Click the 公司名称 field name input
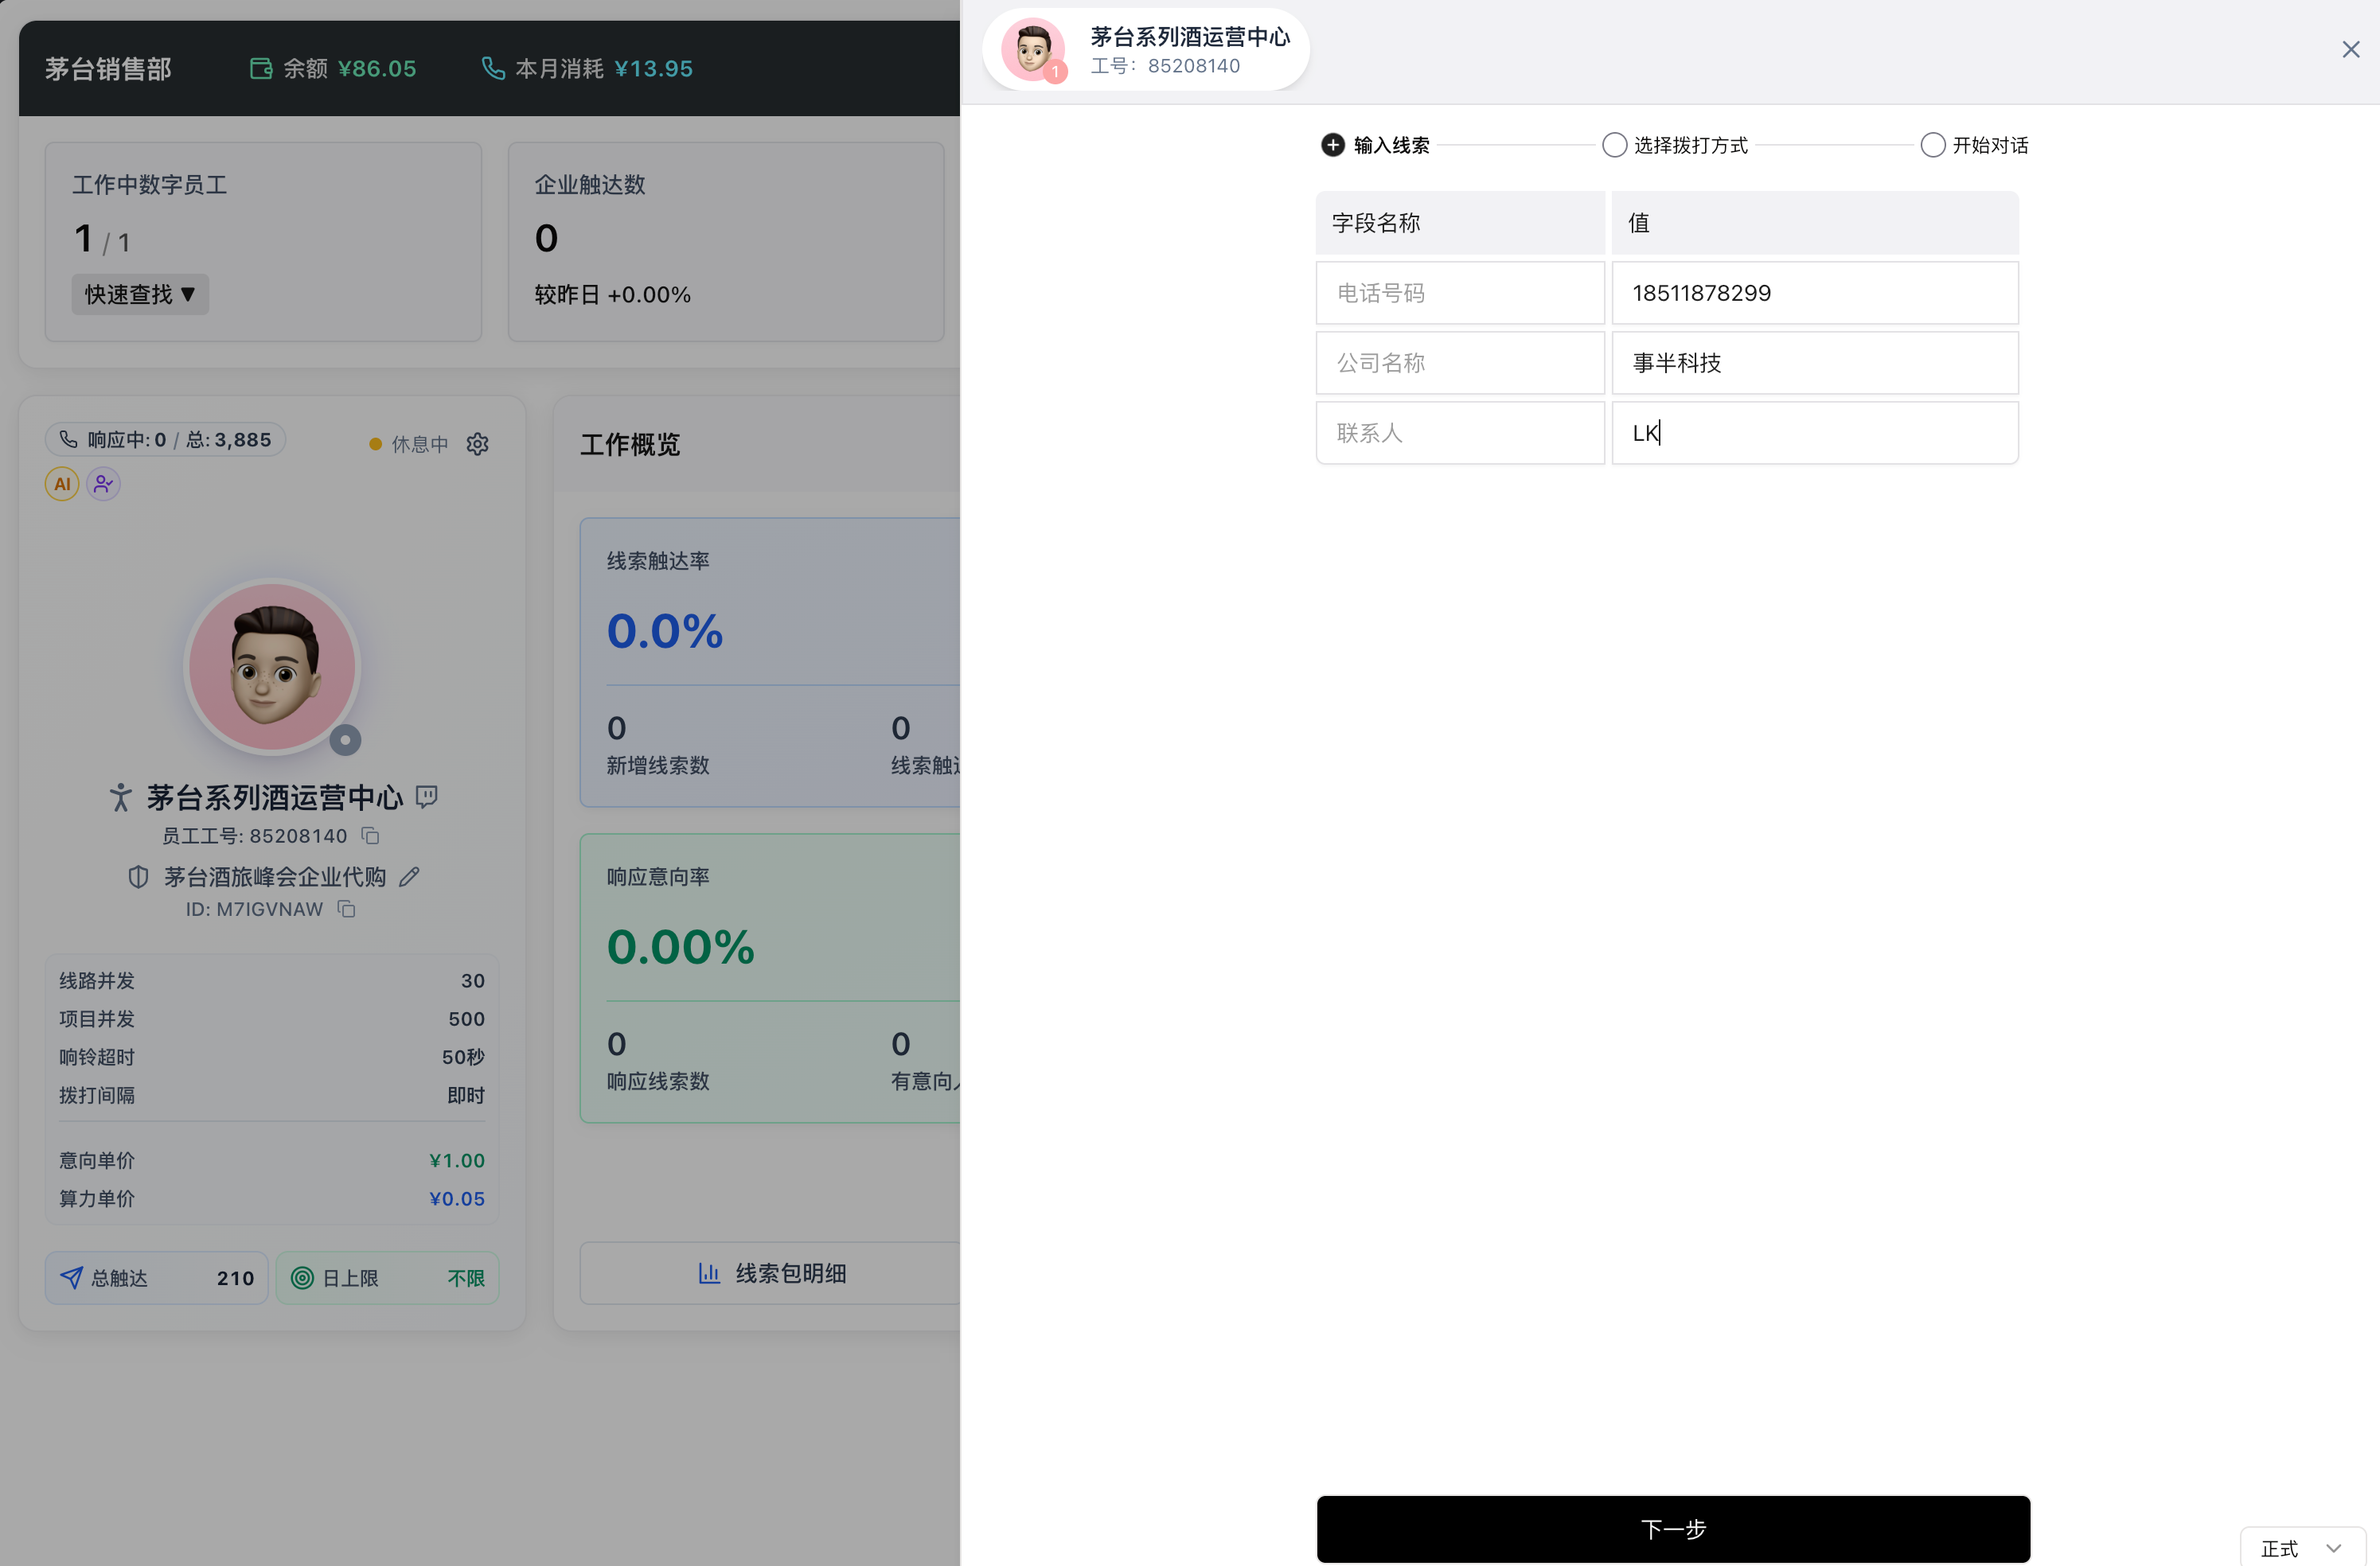This screenshot has width=2380, height=1566. coord(1460,363)
